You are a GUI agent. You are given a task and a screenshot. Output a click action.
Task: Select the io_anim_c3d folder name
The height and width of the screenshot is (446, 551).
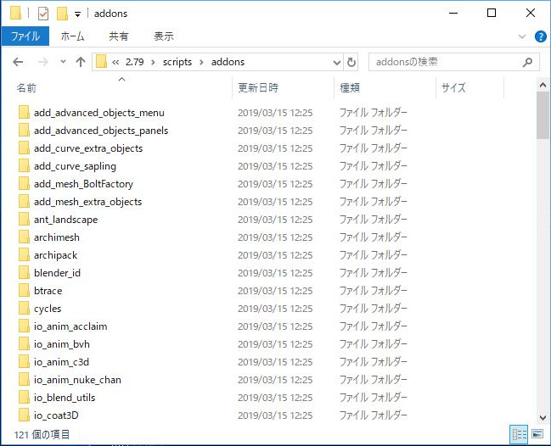click(61, 362)
